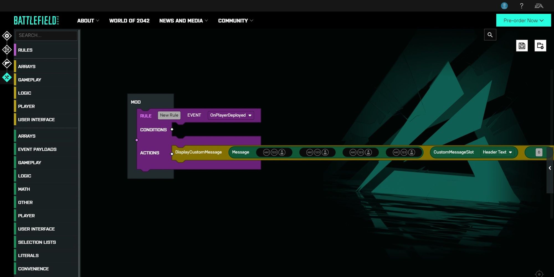Click the block SEARCH input field
The image size is (554, 277).
tap(46, 35)
